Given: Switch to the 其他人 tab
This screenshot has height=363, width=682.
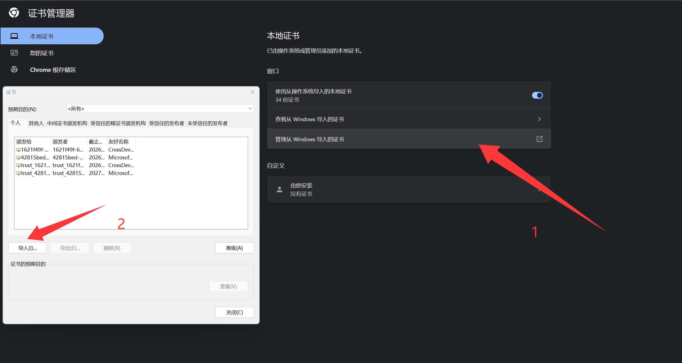Looking at the screenshot, I should point(36,123).
